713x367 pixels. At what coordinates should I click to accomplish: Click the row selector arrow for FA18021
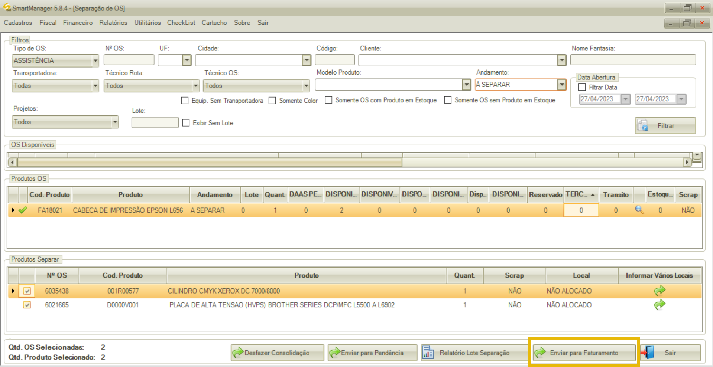click(x=13, y=210)
